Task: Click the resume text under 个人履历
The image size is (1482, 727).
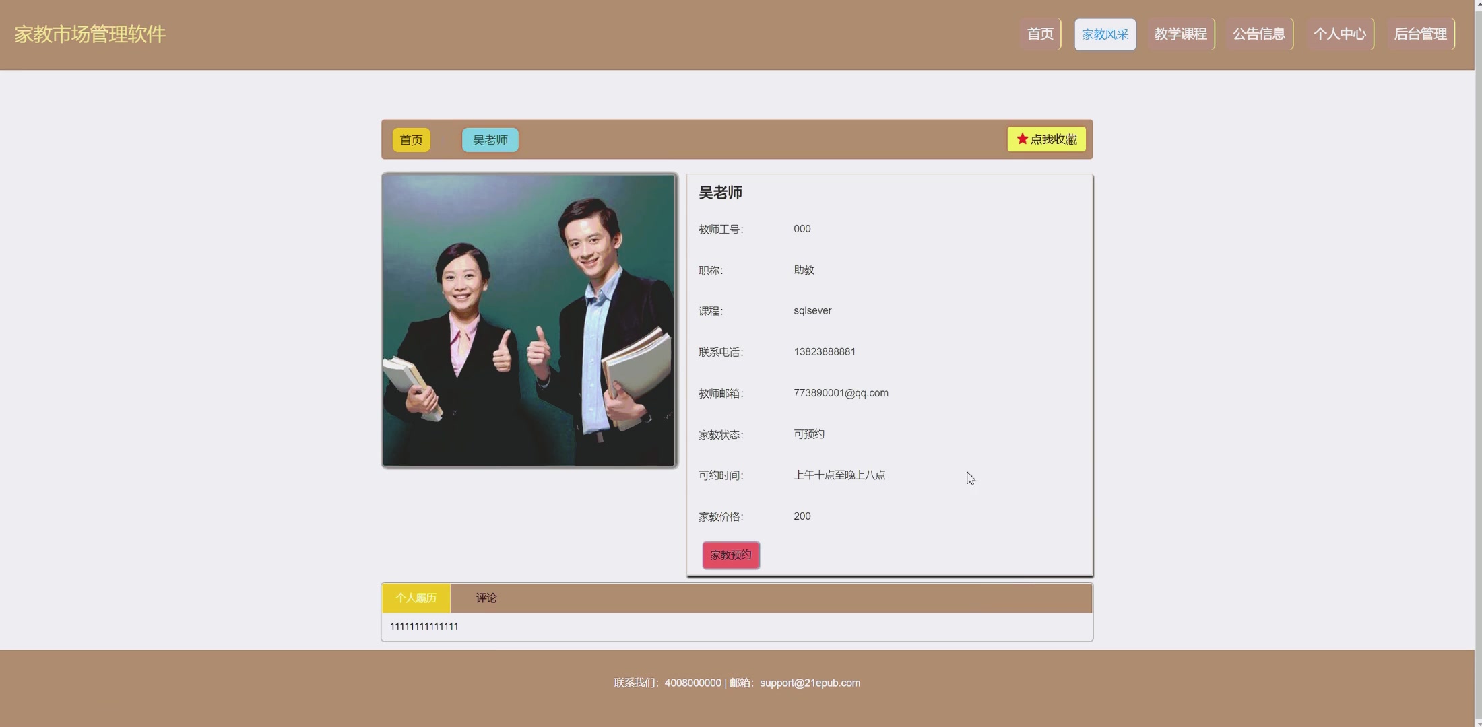Action: click(x=424, y=626)
